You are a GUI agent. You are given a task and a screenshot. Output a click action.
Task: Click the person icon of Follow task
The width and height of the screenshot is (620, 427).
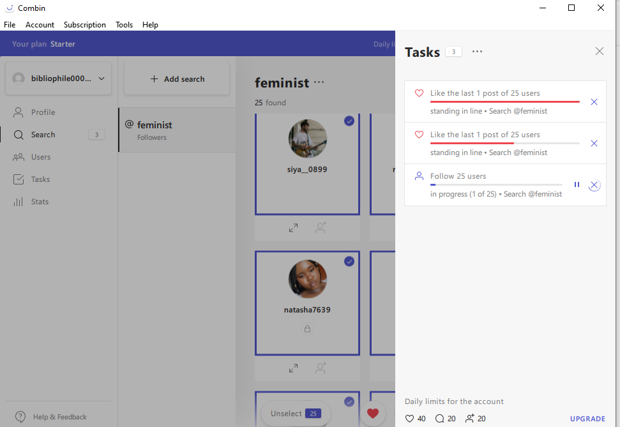click(419, 176)
